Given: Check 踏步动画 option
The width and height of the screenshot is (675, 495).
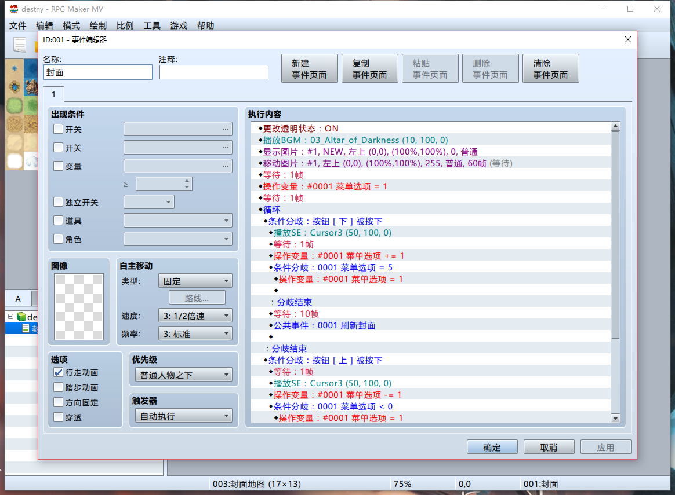Looking at the screenshot, I should click(58, 387).
